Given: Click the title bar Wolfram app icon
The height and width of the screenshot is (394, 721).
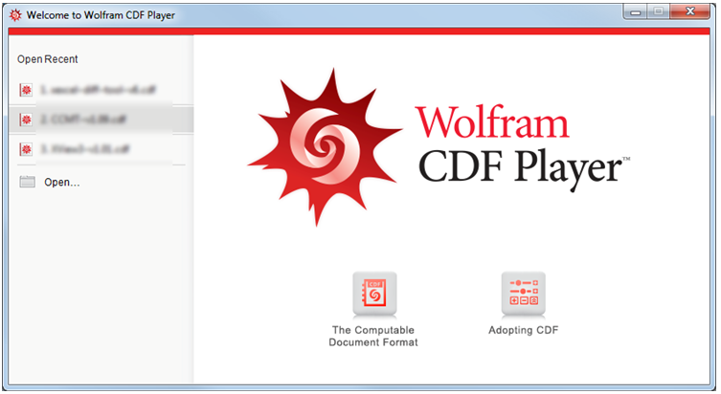Looking at the screenshot, I should tap(15, 15).
